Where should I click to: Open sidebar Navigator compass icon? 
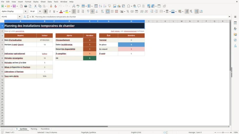235,40
